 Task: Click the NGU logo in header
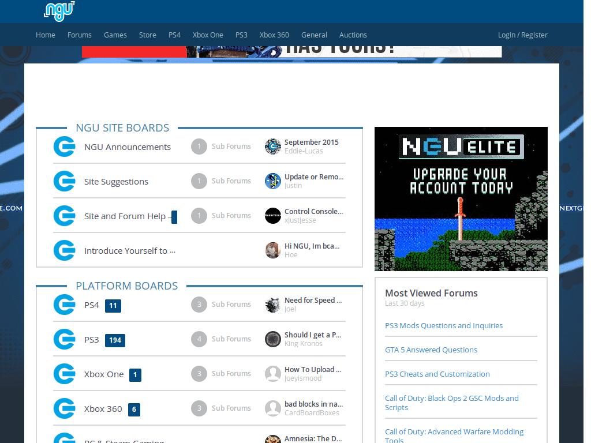click(59, 11)
